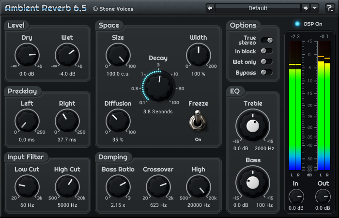Enable the In block switch

[267, 51]
